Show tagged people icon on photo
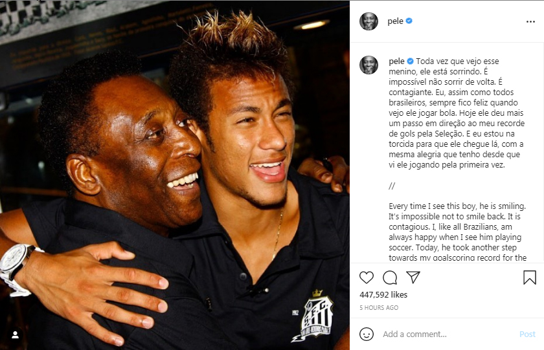The height and width of the screenshot is (350, 544). pos(16,334)
